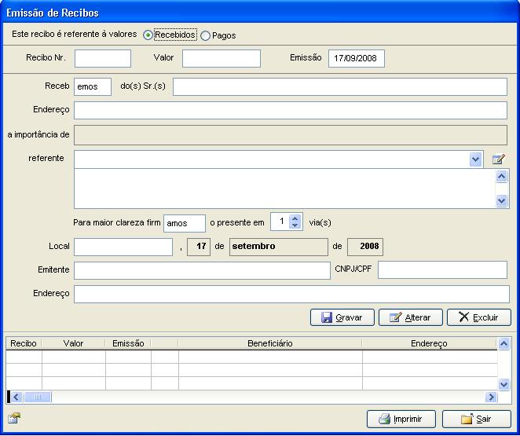The image size is (520, 436).
Task: Click Alterar to edit the receipt
Action: 411,317
